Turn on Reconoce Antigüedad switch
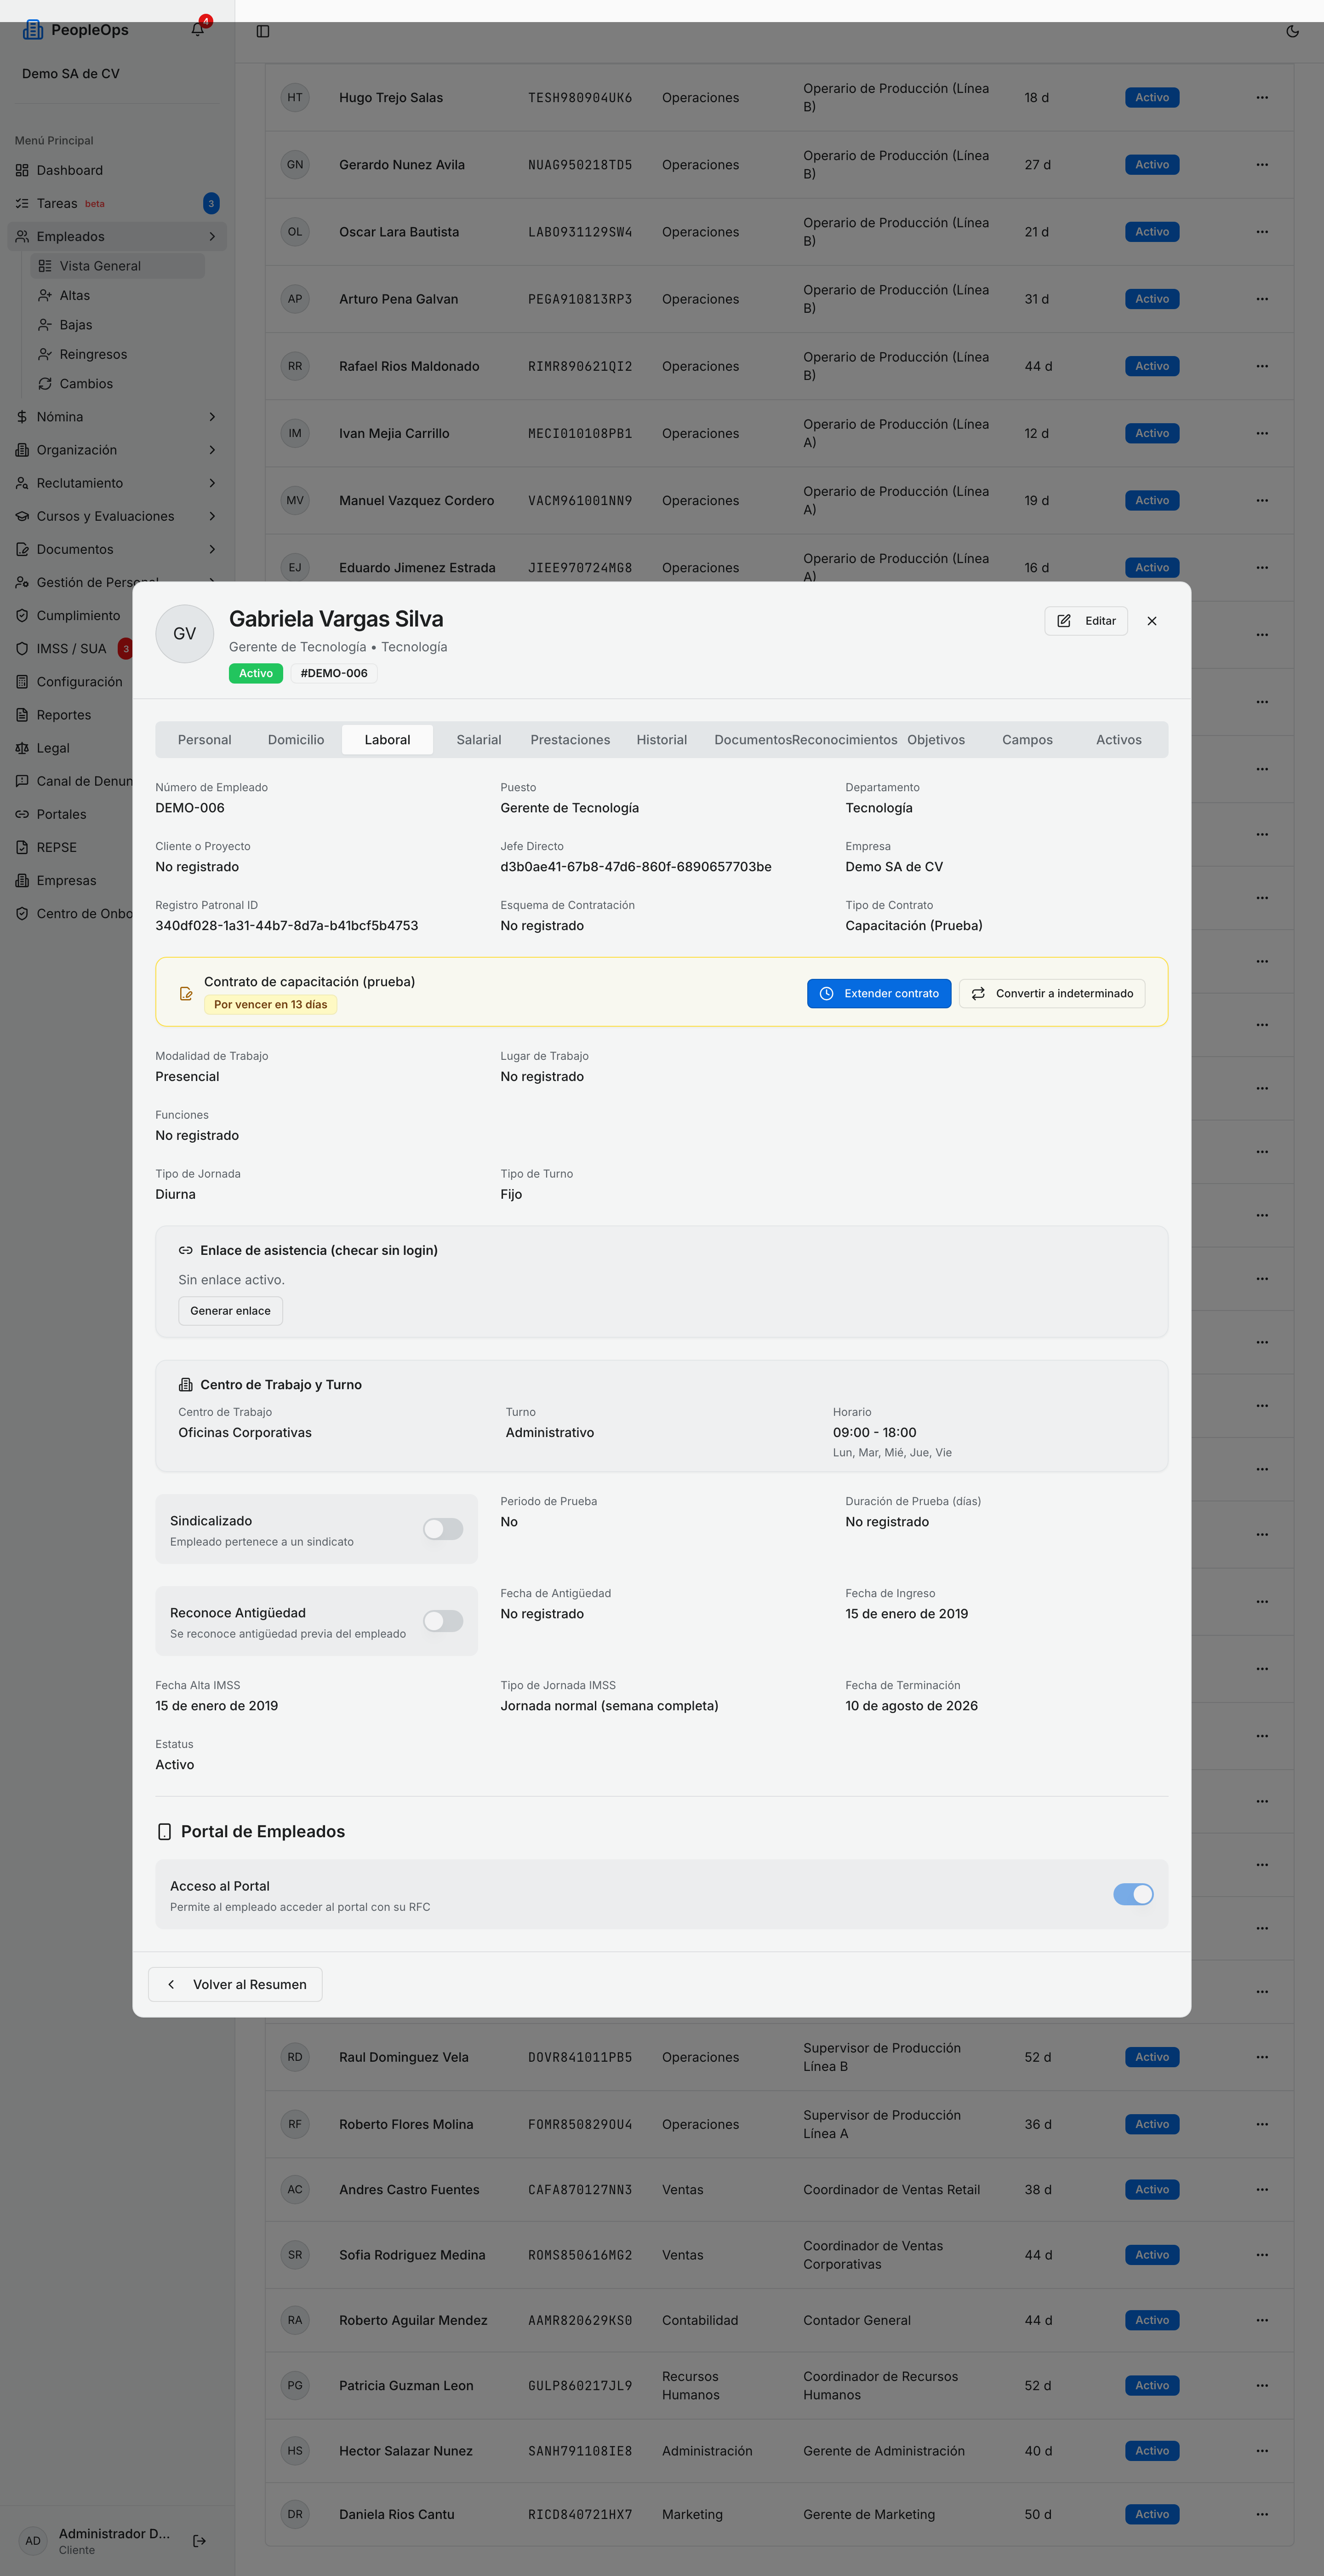 (443, 1621)
